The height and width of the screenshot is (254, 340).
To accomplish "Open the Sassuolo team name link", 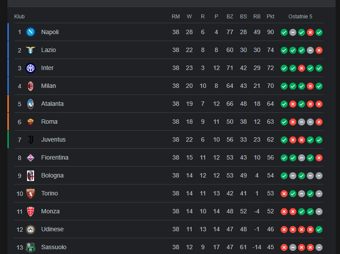I will click(54, 247).
